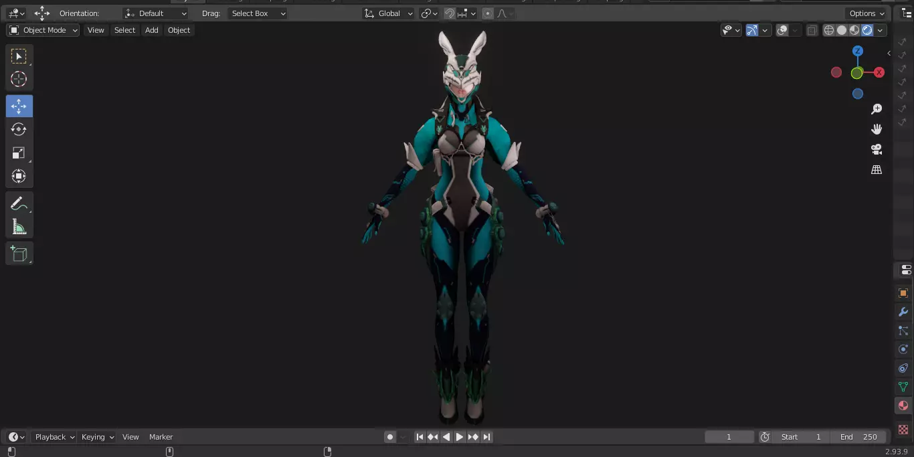Viewport: 914px width, 457px height.
Task: Open Object Mode dropdown
Action: pyautogui.click(x=43, y=30)
